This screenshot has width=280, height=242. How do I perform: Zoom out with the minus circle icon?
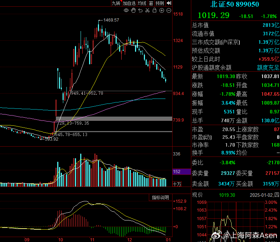click(x=169, y=10)
